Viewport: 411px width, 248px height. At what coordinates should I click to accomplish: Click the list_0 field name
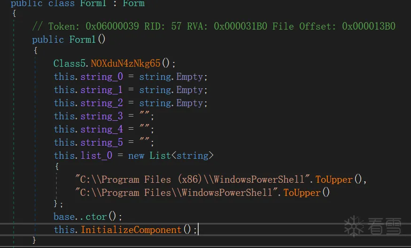coord(96,155)
